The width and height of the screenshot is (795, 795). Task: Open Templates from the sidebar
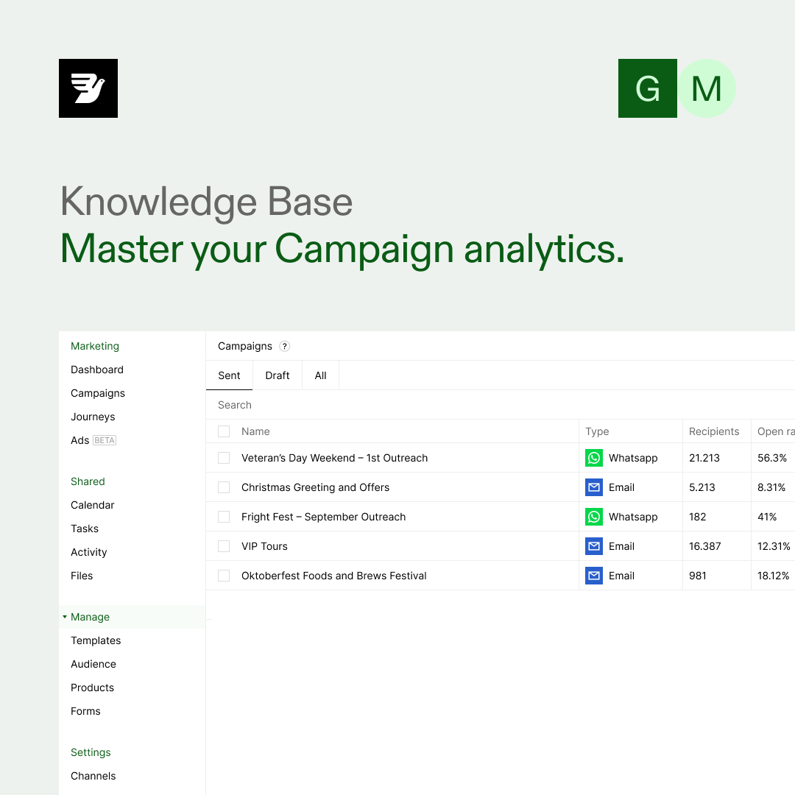tap(96, 640)
